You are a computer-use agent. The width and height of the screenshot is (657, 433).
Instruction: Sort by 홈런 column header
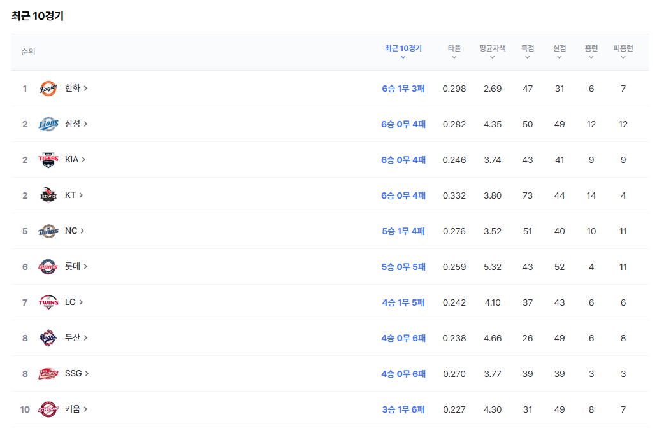click(x=591, y=52)
